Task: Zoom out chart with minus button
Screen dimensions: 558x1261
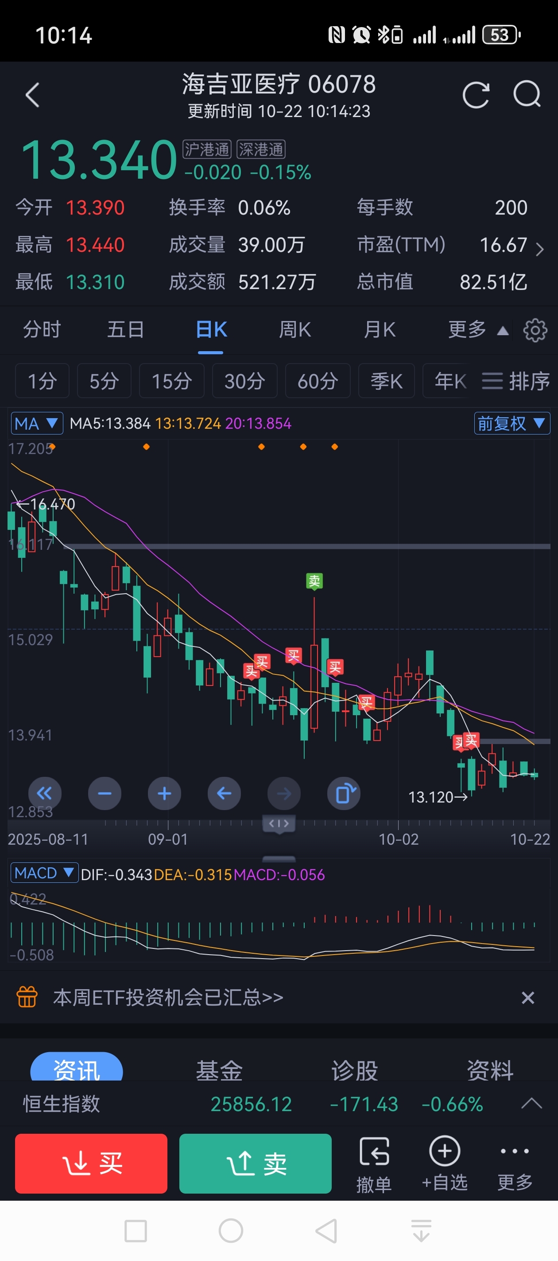Action: tap(105, 793)
